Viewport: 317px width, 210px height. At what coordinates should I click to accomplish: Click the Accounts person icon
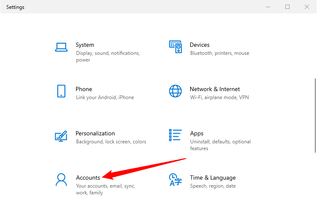pyautogui.click(x=61, y=180)
